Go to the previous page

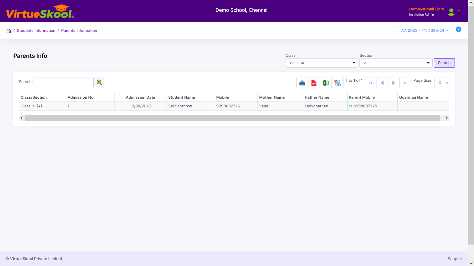click(382, 83)
